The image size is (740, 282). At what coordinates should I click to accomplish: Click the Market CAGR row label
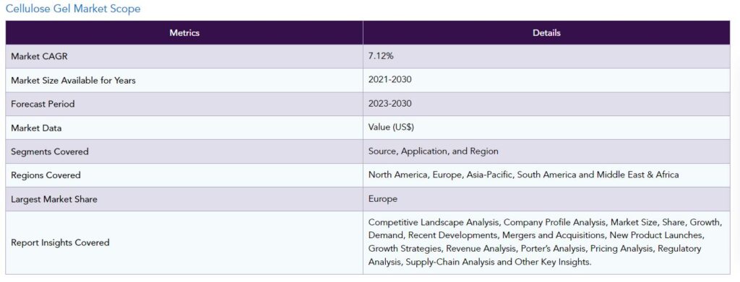click(40, 56)
